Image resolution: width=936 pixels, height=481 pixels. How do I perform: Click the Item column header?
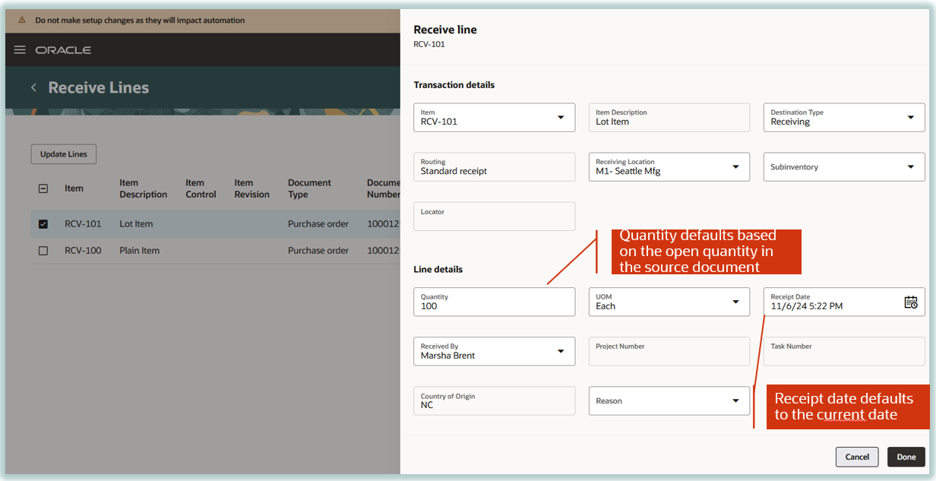(74, 188)
